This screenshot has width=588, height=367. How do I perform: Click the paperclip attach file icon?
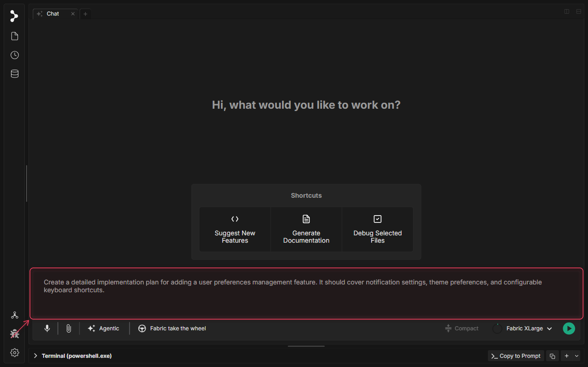pos(68,328)
